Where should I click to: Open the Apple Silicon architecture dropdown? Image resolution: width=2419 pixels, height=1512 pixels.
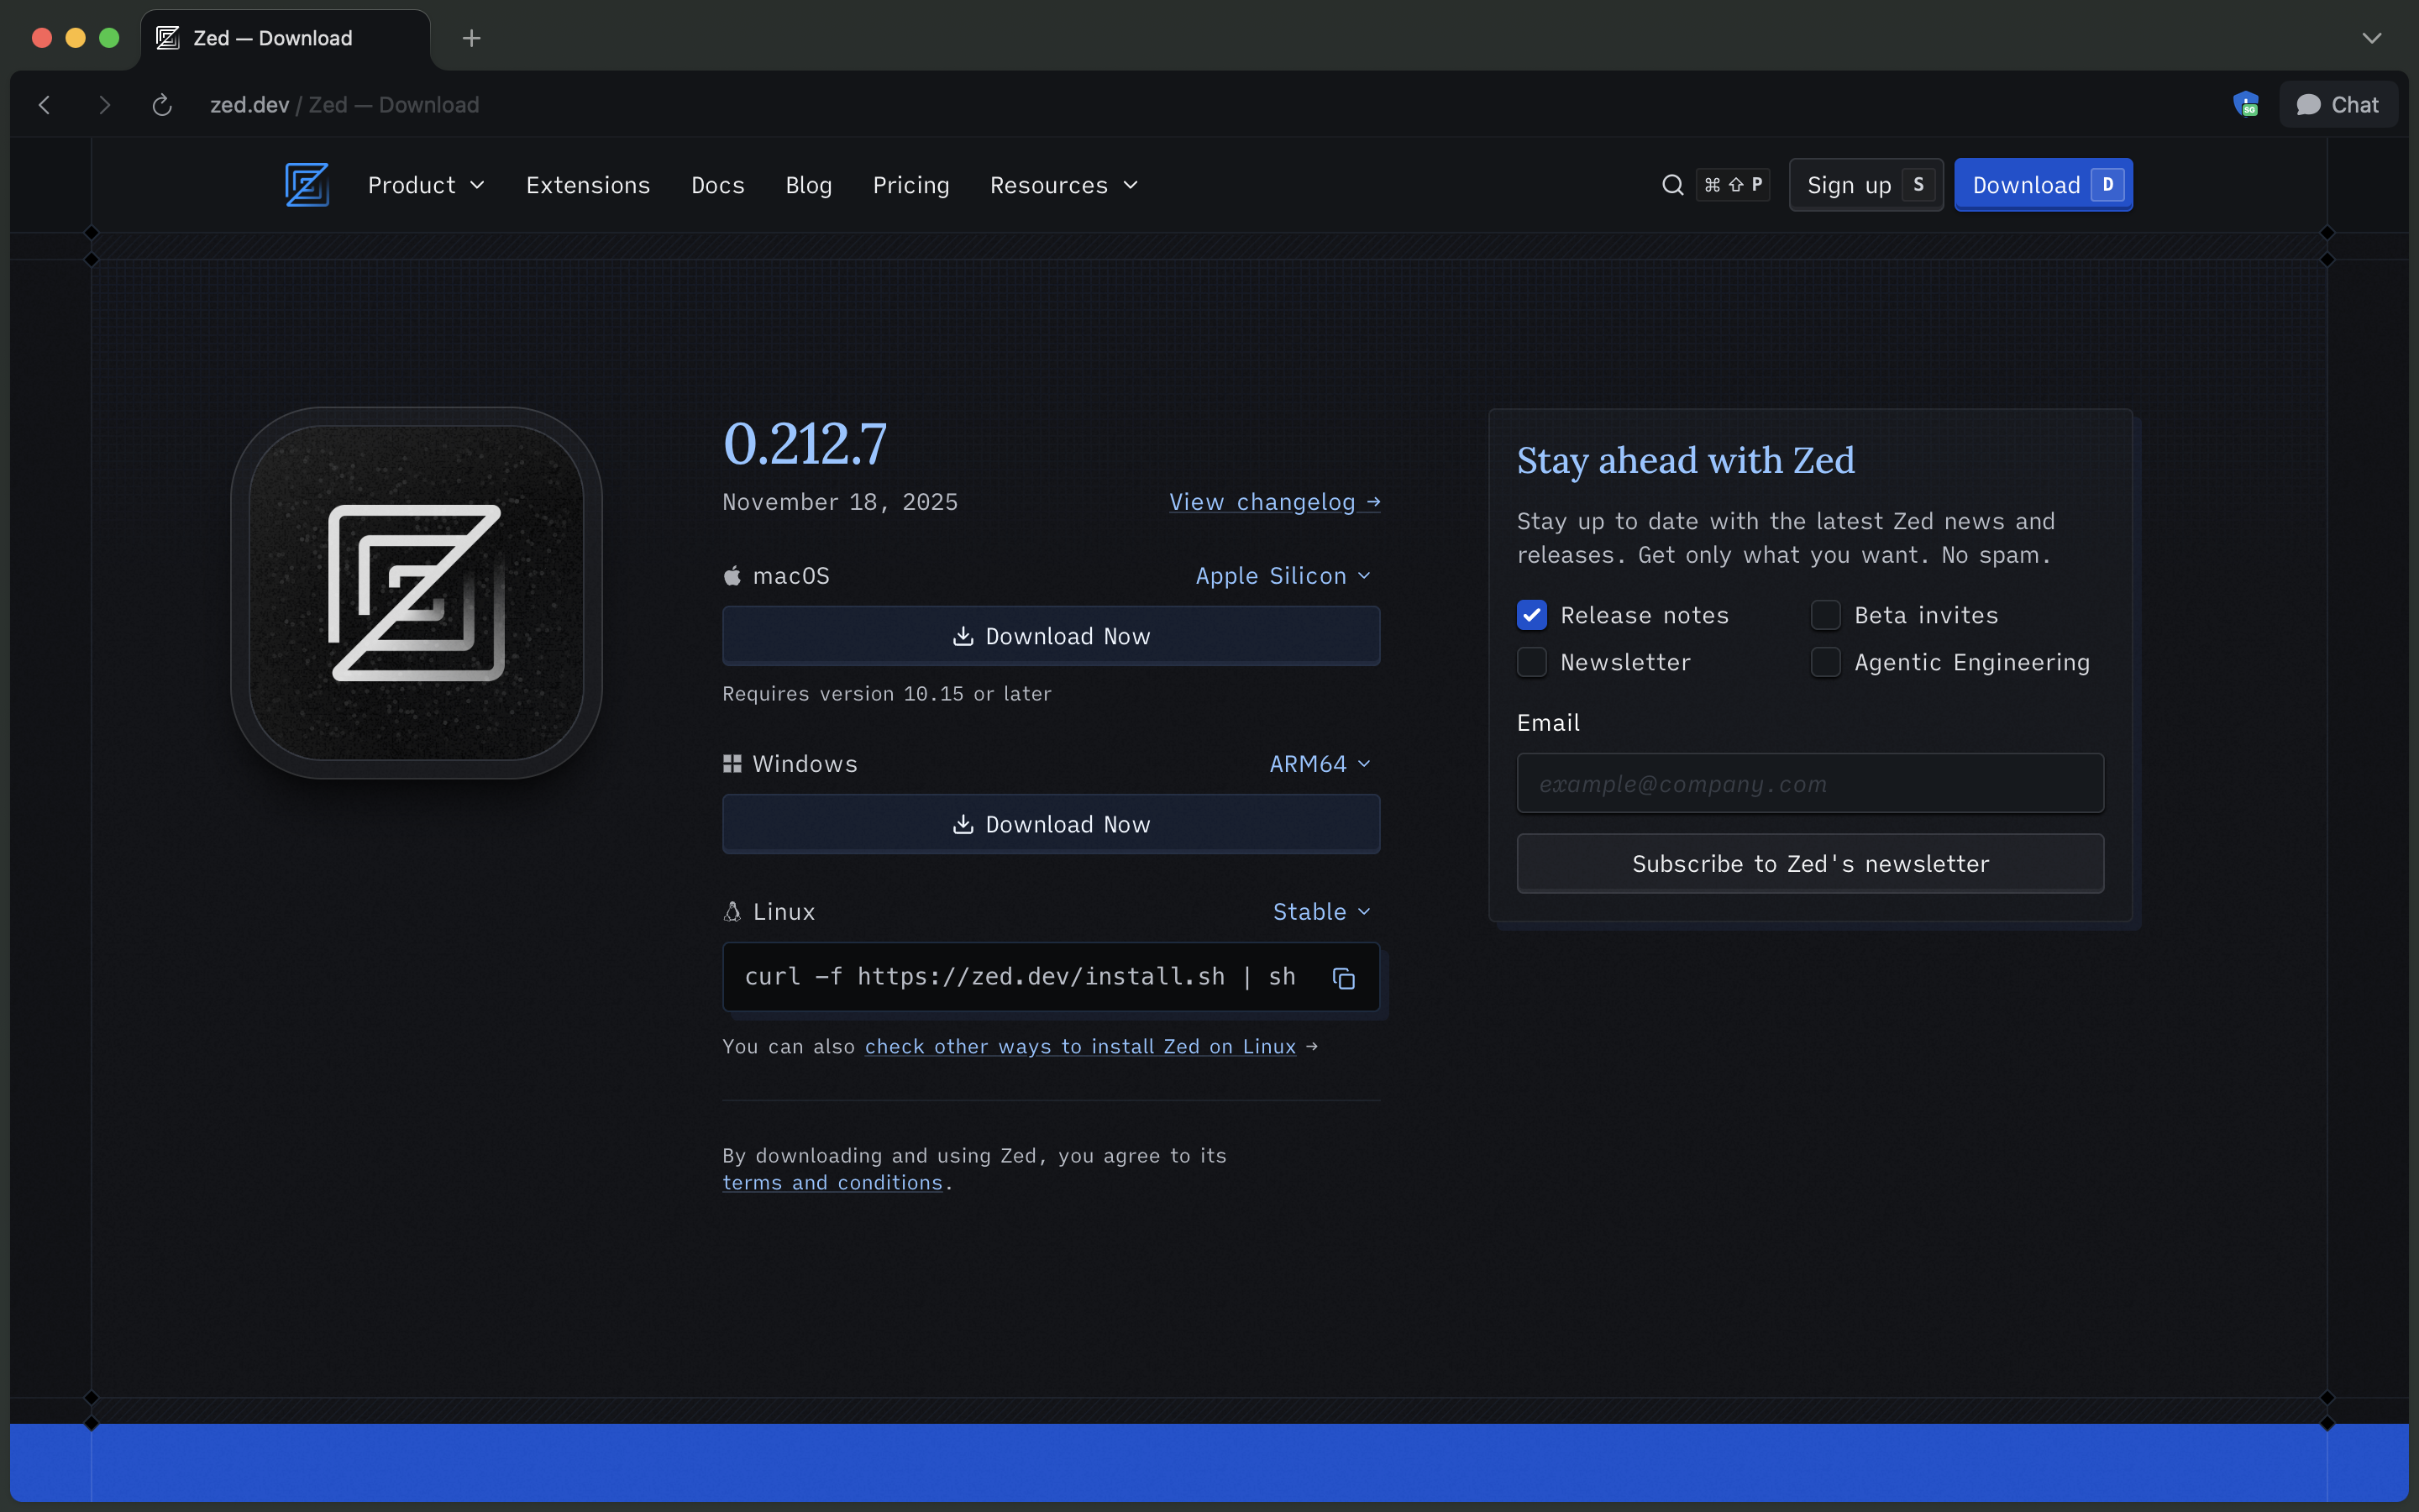click(x=1283, y=575)
